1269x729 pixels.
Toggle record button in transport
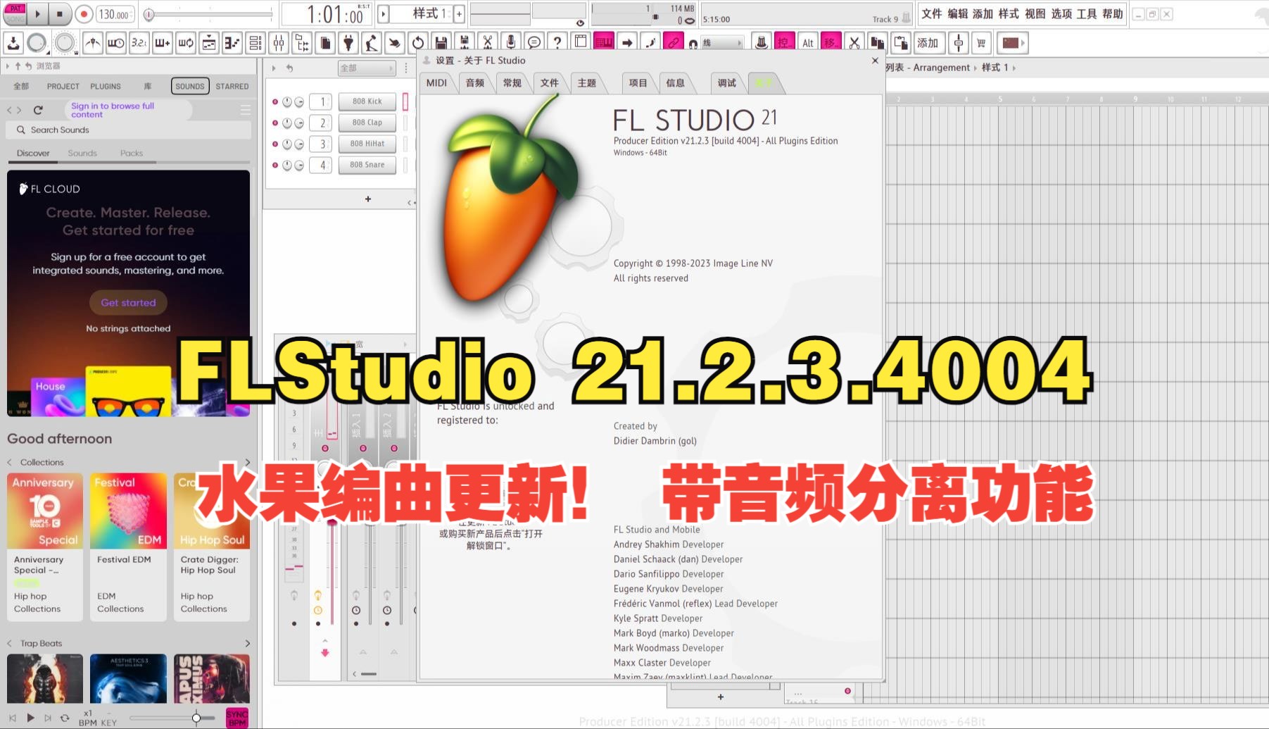[84, 14]
